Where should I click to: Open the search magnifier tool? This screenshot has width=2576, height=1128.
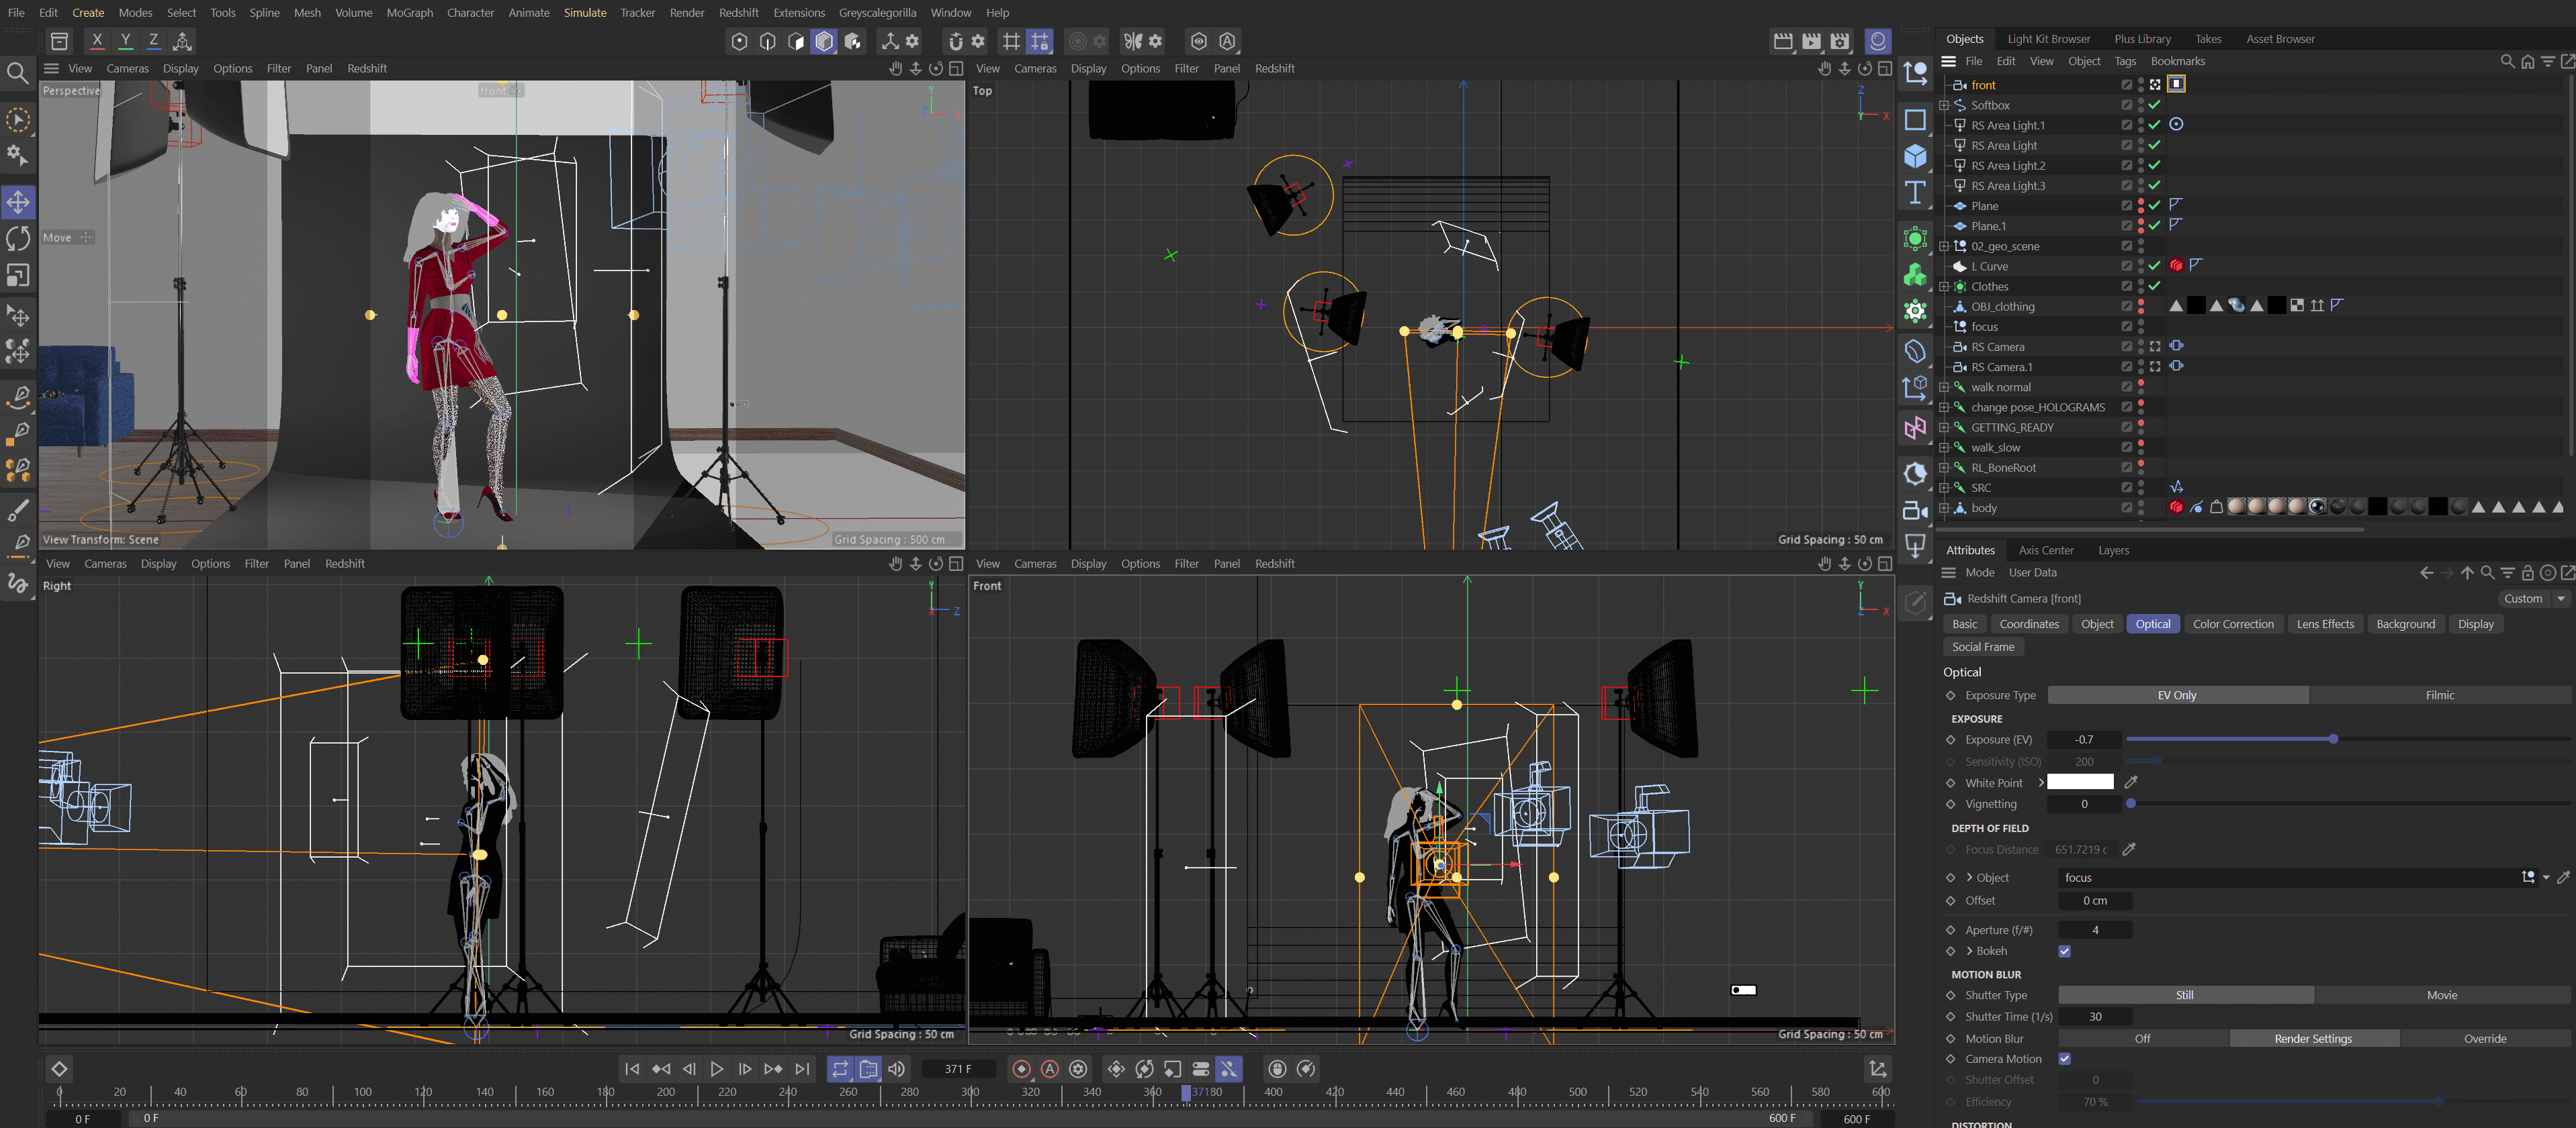(17, 73)
